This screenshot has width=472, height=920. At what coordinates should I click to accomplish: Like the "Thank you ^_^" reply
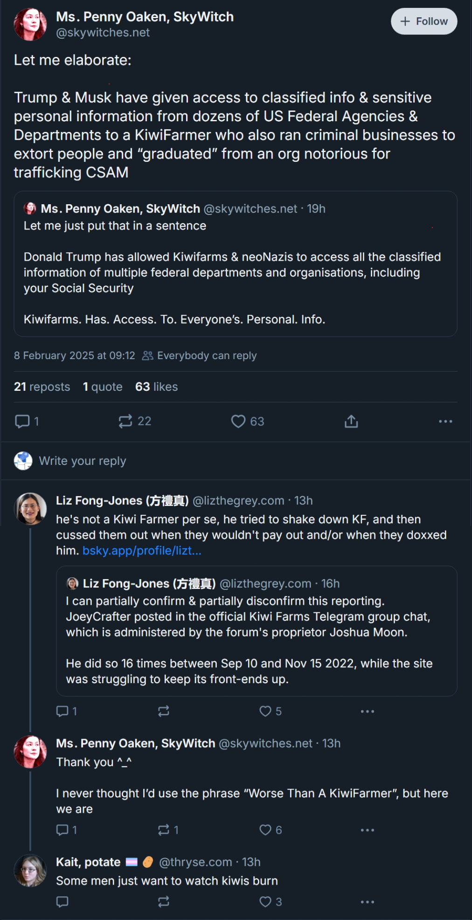coord(265,830)
